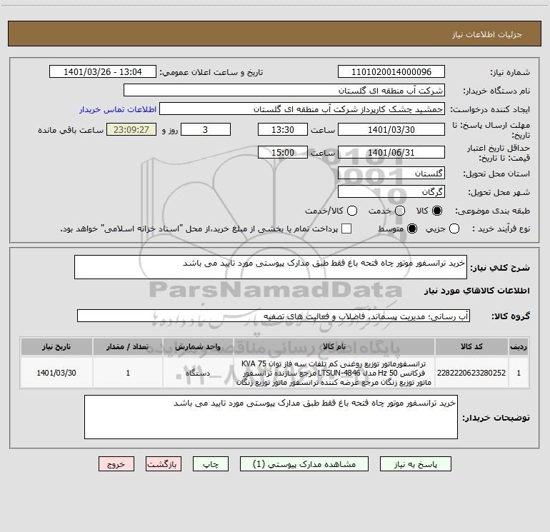Click the واحد شمارش column header
Image resolution: width=550 pixels, height=532 pixels.
click(x=198, y=346)
